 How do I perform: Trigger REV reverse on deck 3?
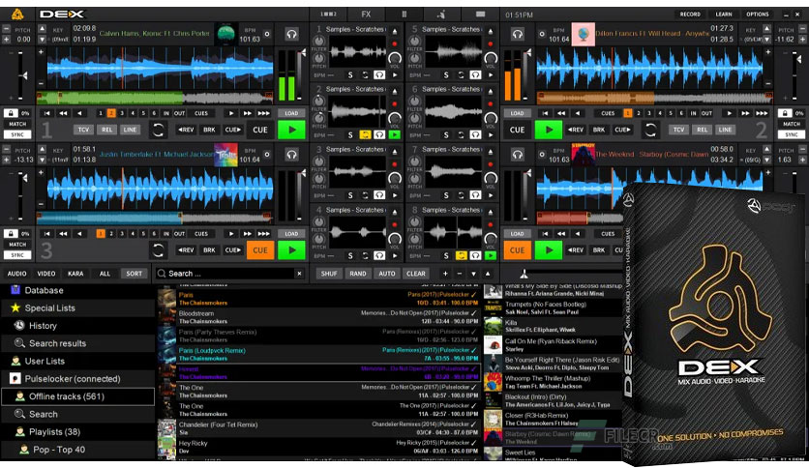186,250
